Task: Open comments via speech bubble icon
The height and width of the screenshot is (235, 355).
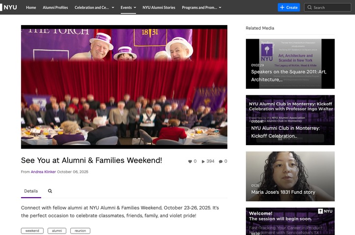Action: tap(220, 161)
